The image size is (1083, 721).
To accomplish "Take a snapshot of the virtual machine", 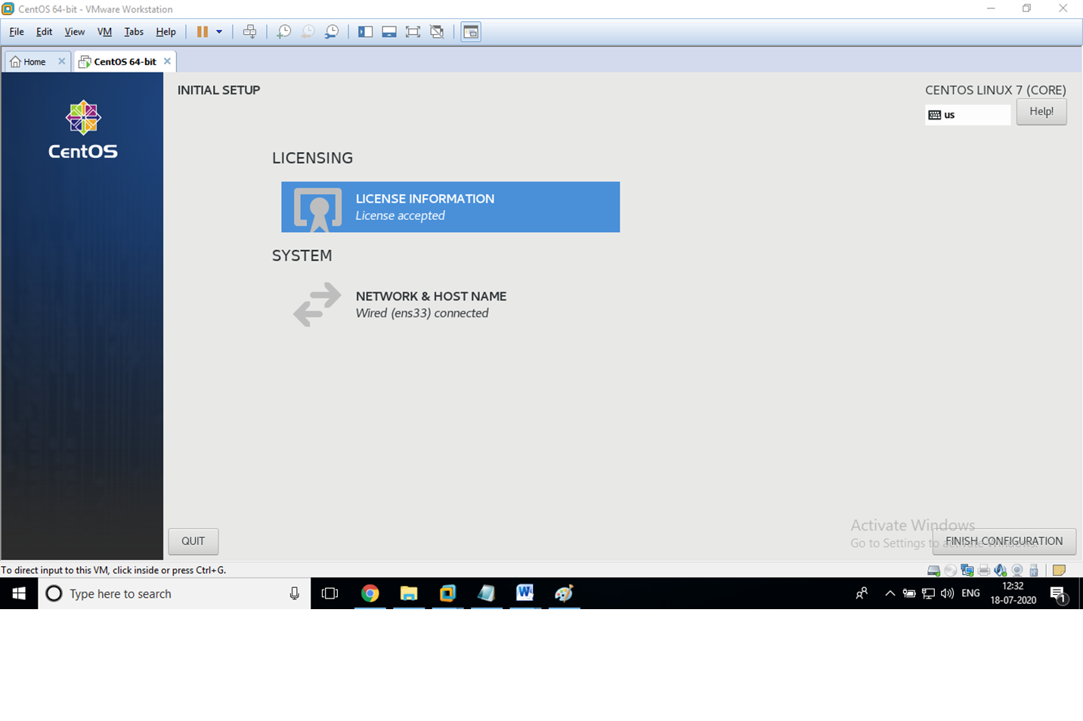I will coord(283,32).
